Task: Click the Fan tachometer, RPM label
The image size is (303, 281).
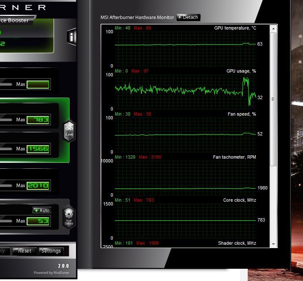Action: point(234,157)
